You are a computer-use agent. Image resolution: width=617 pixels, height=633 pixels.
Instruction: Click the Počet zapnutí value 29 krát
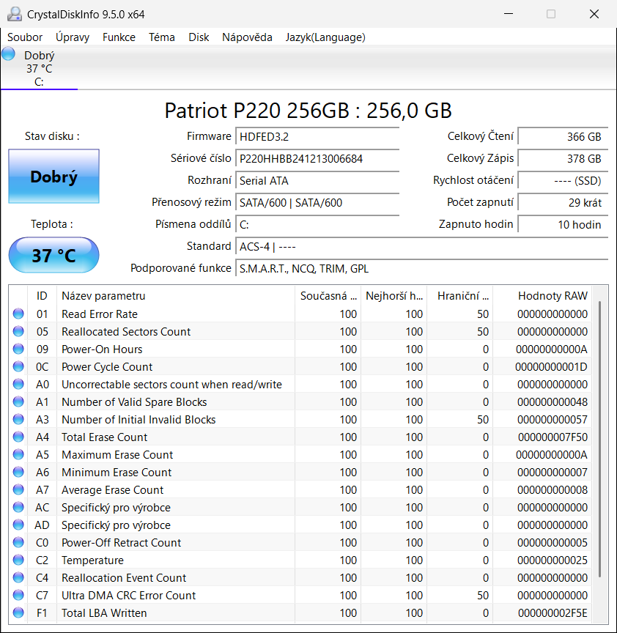(563, 203)
